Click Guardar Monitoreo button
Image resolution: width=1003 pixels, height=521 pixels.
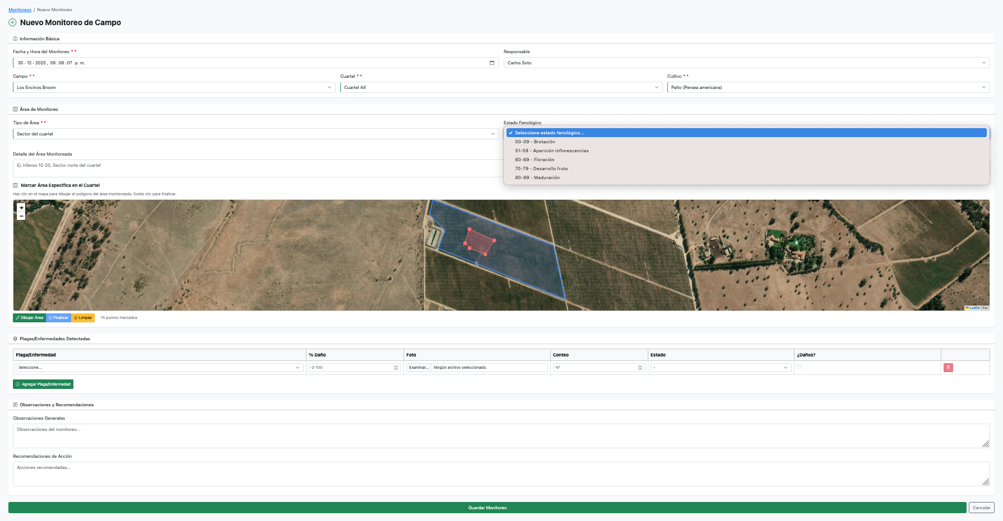click(487, 508)
